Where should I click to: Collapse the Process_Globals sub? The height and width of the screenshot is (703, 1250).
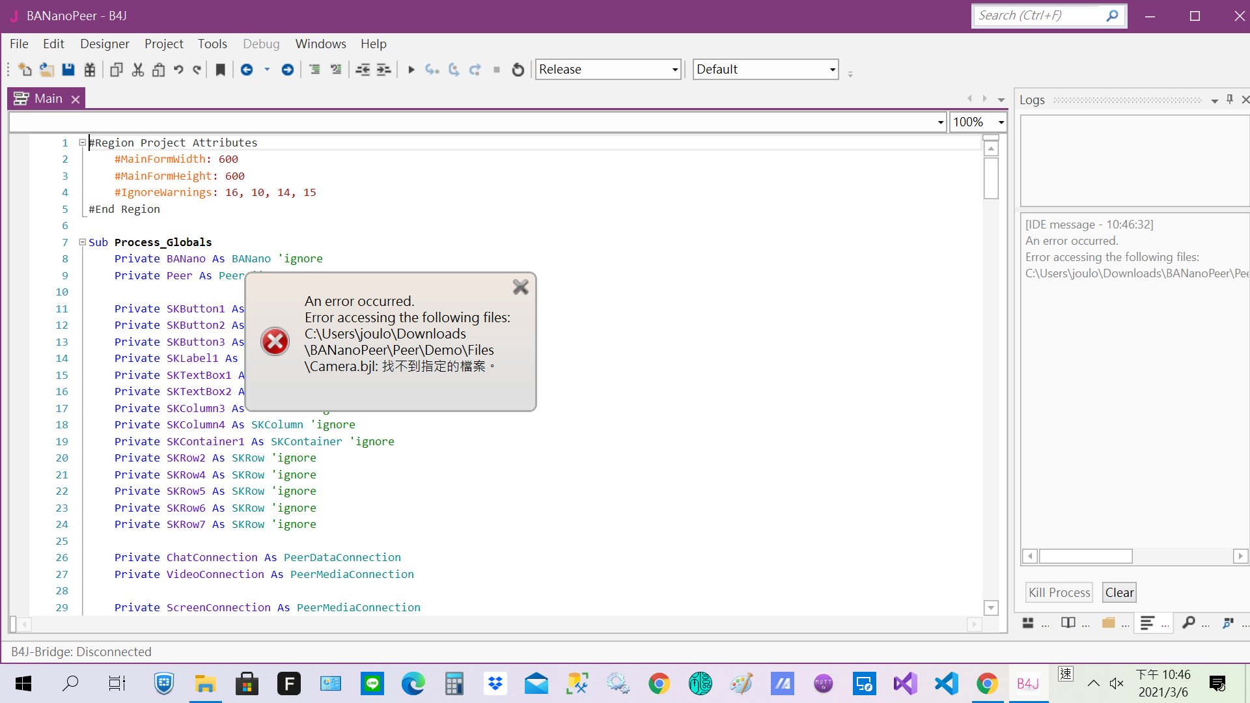[x=83, y=242]
